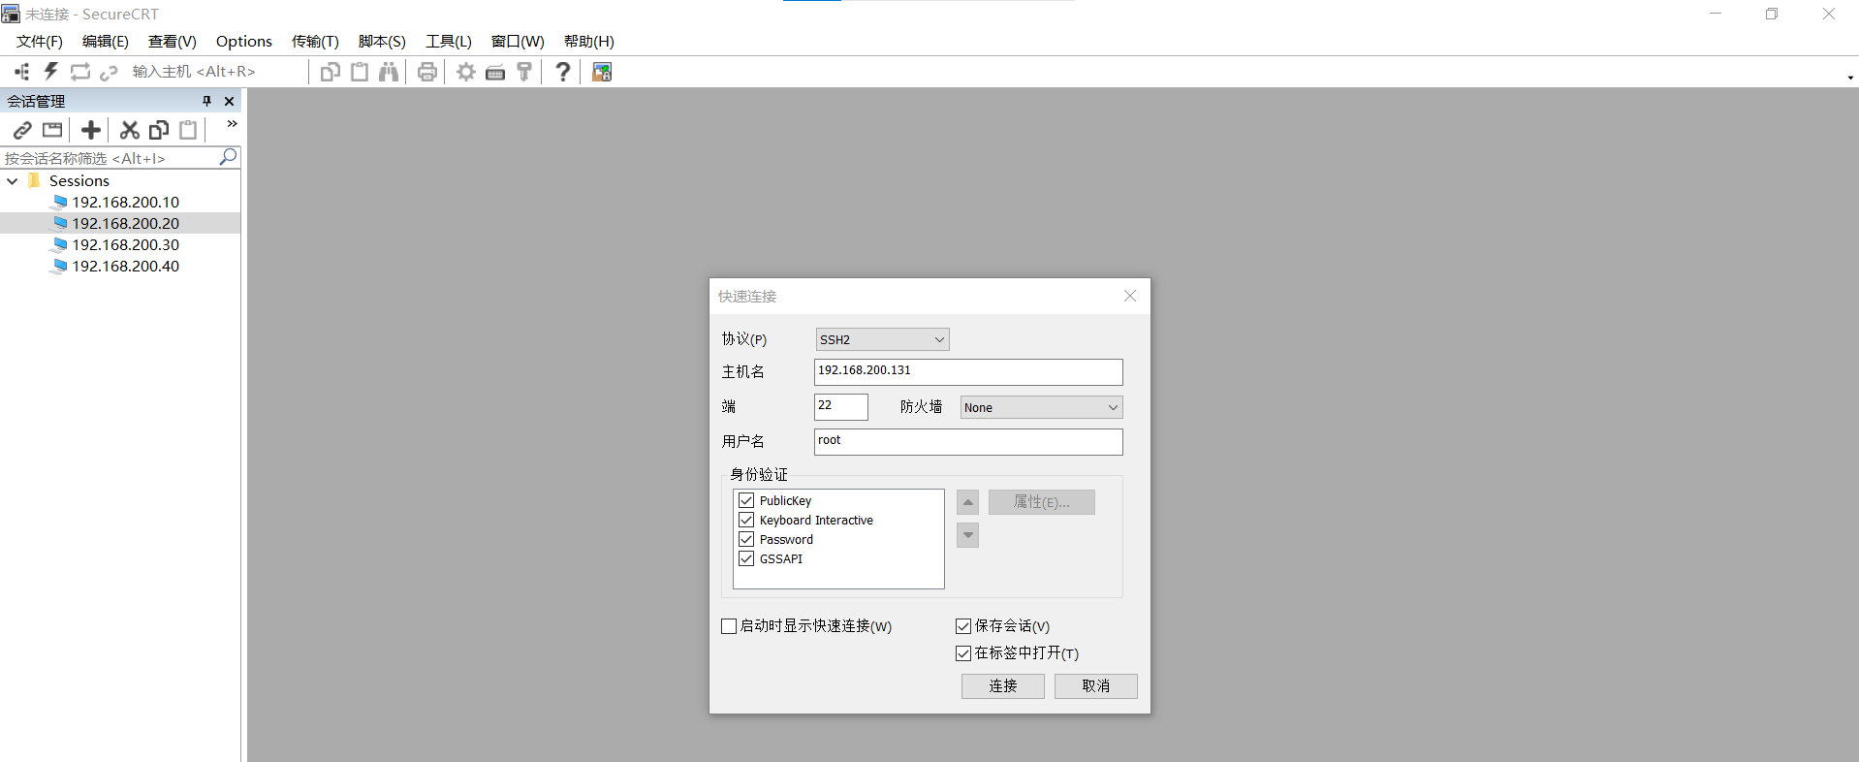Click the copy icon in session manager

tap(159, 130)
